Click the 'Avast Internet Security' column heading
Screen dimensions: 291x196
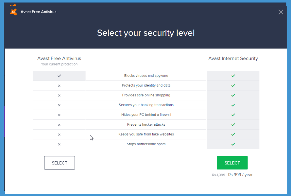click(233, 58)
